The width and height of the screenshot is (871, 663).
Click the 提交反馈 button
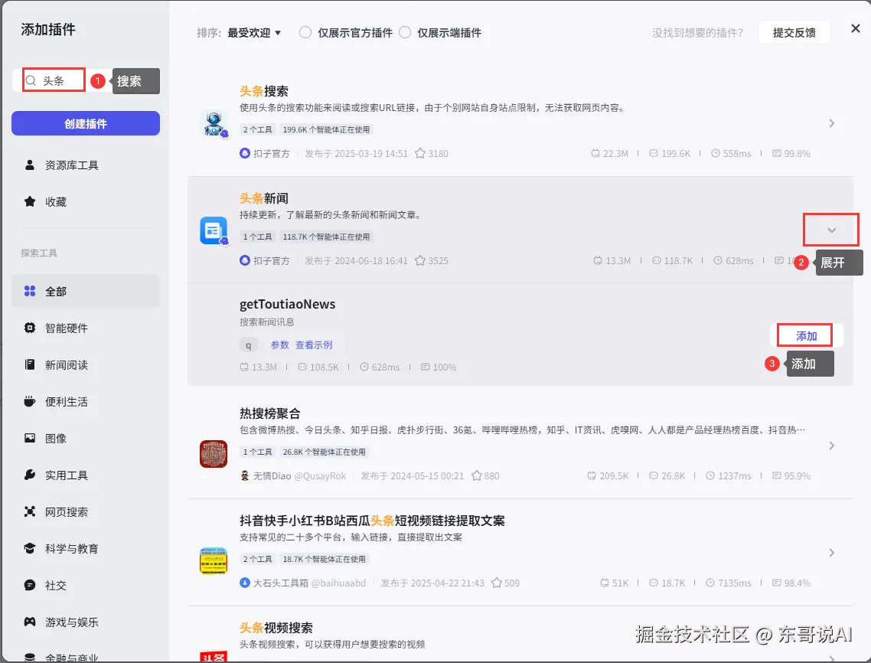(794, 33)
